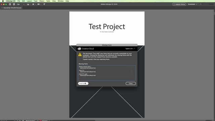Click the red window close button

pyautogui.click(x=1, y=4)
